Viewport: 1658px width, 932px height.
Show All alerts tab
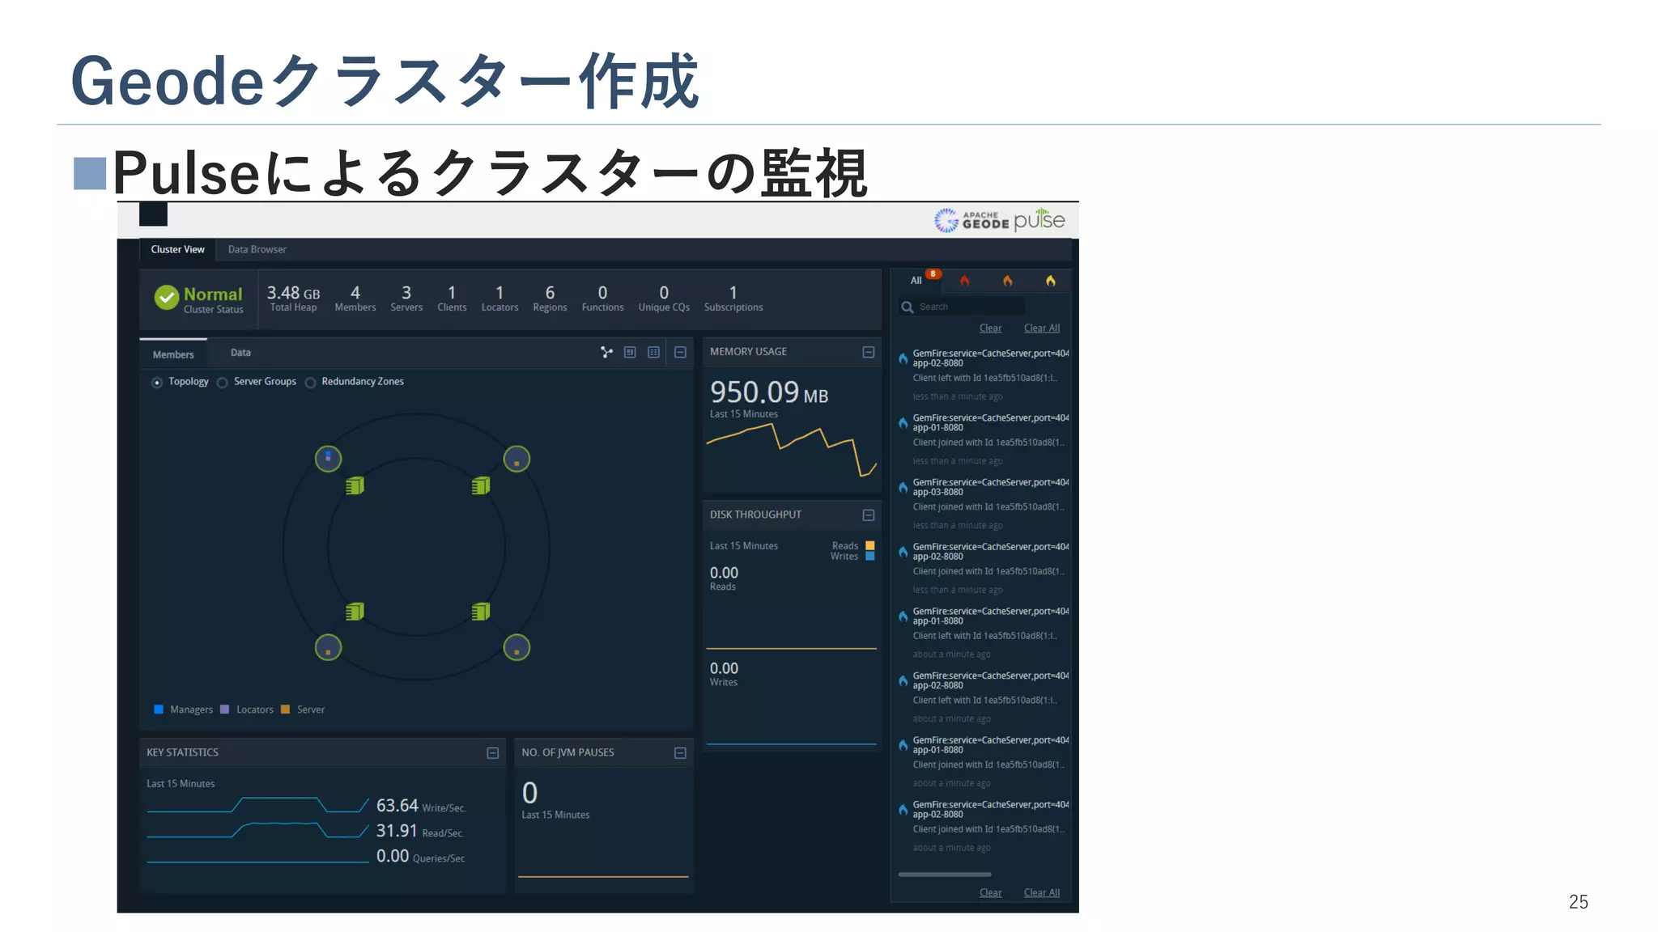tap(916, 281)
